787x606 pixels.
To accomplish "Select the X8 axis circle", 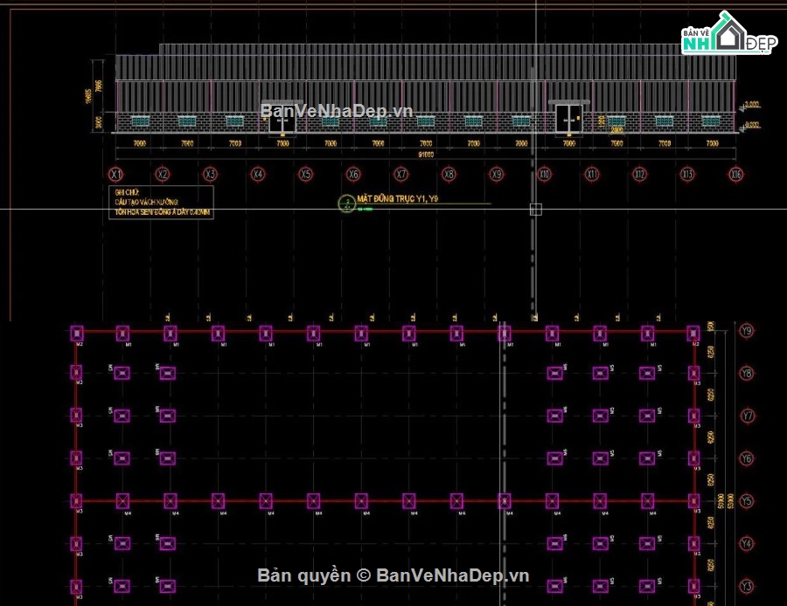I will [x=449, y=175].
